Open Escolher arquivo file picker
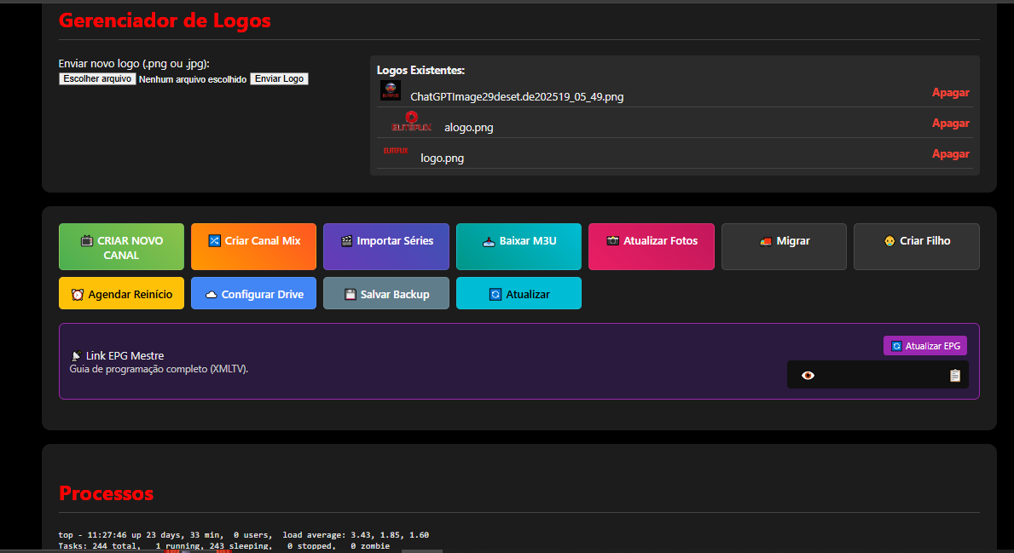The height and width of the screenshot is (553, 1014). click(x=96, y=78)
